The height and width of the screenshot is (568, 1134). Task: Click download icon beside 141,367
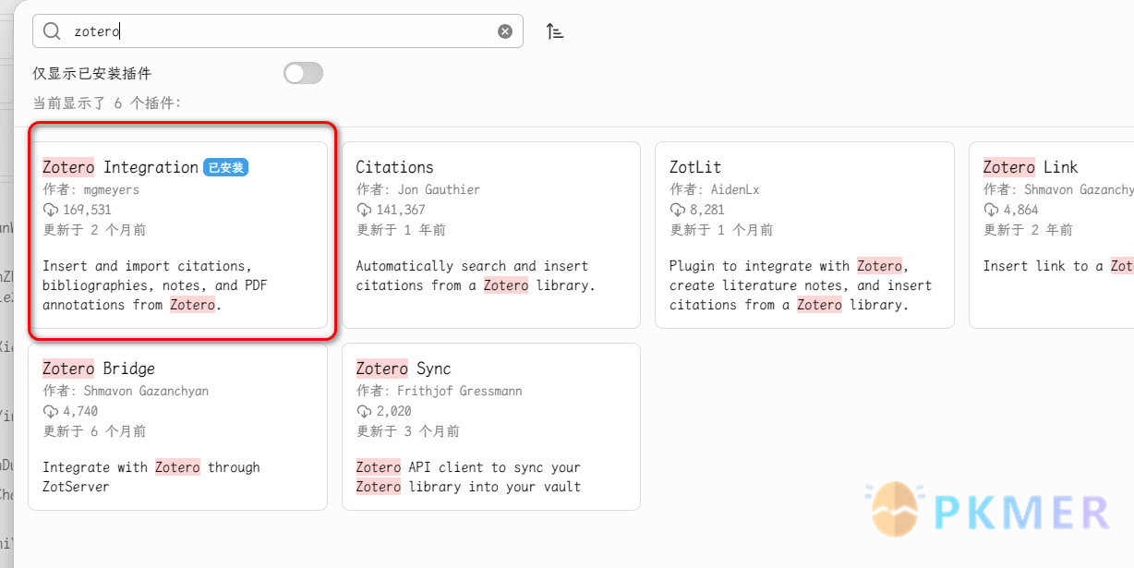tap(364, 210)
